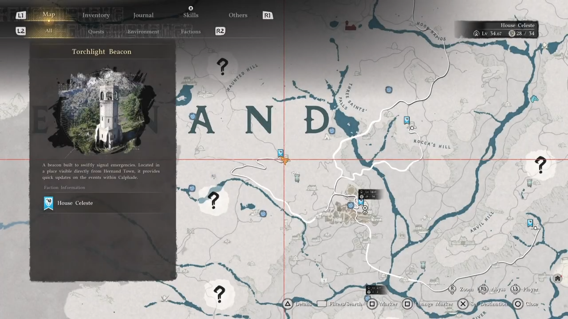Select teal signpost just below the crosshair banner
This screenshot has width=568, height=319.
(297, 178)
